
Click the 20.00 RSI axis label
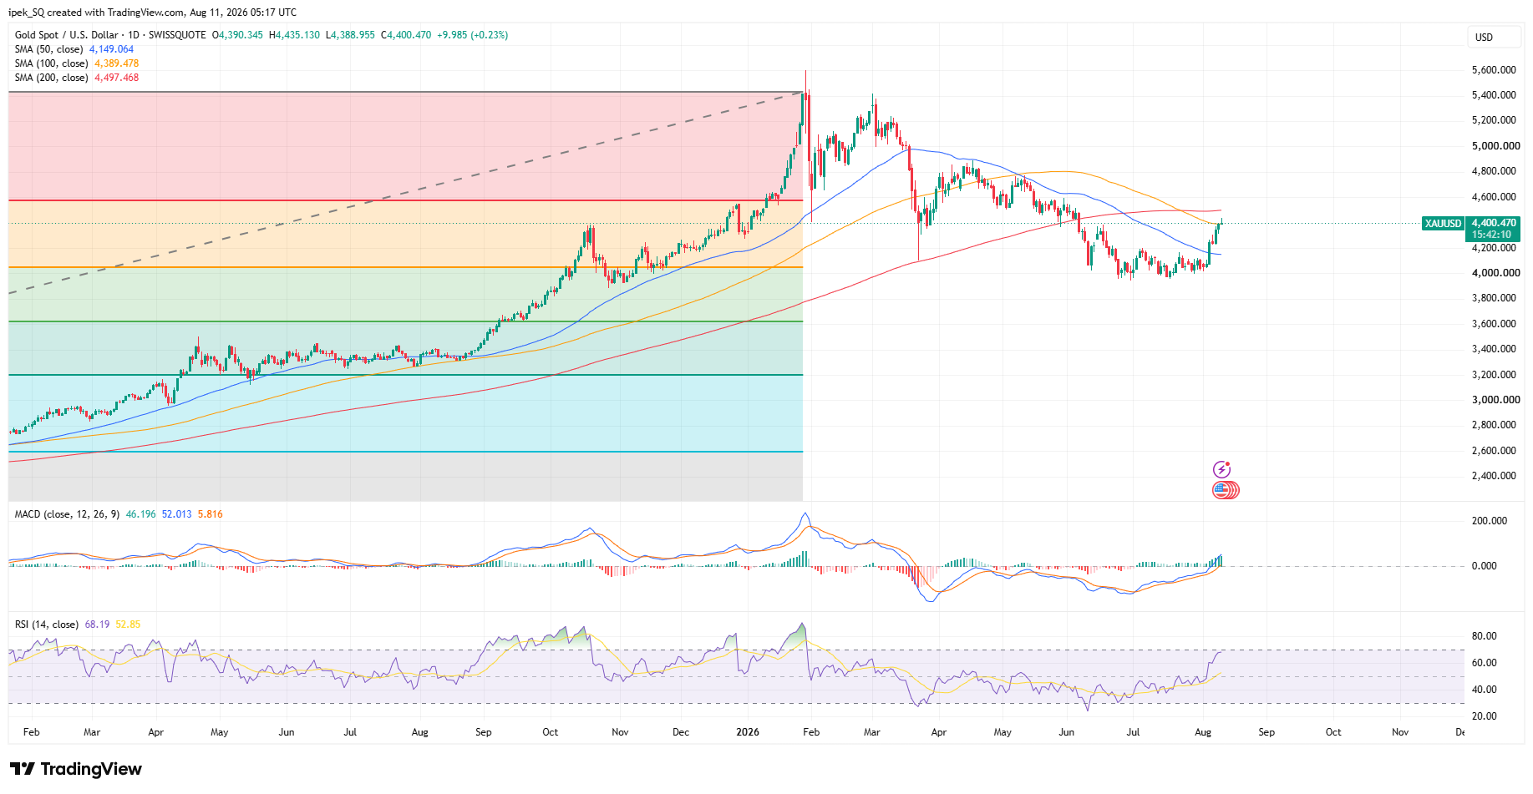[1484, 716]
